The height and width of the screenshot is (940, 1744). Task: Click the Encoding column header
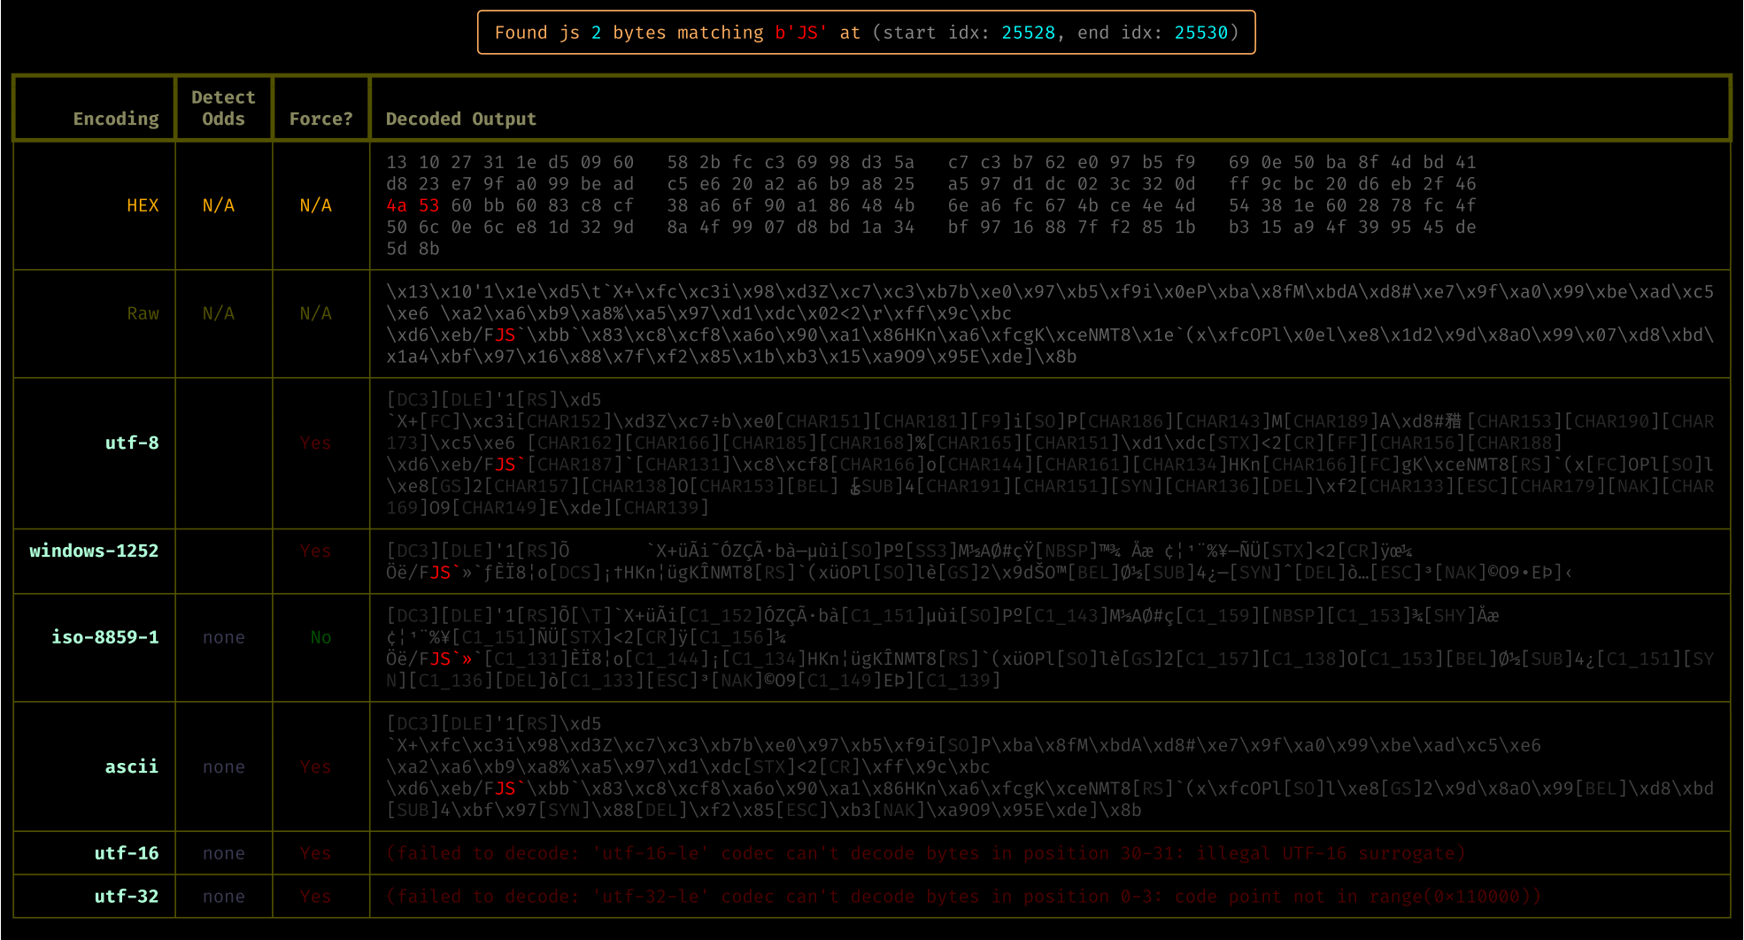click(115, 119)
